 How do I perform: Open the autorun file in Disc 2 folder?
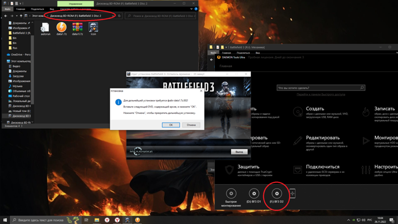[45, 29]
